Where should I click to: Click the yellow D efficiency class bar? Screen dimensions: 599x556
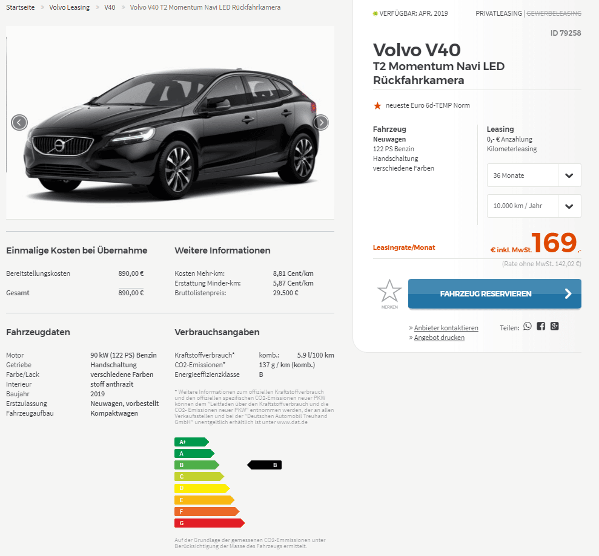[x=202, y=488]
